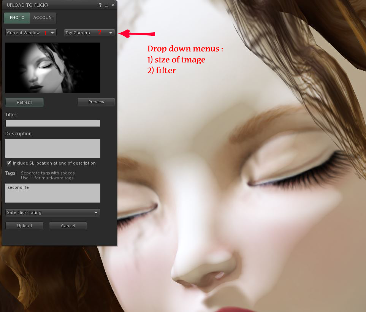The image size is (366, 312).
Task: Expand the Safe Flickr rating dropdown
Action: click(52, 212)
